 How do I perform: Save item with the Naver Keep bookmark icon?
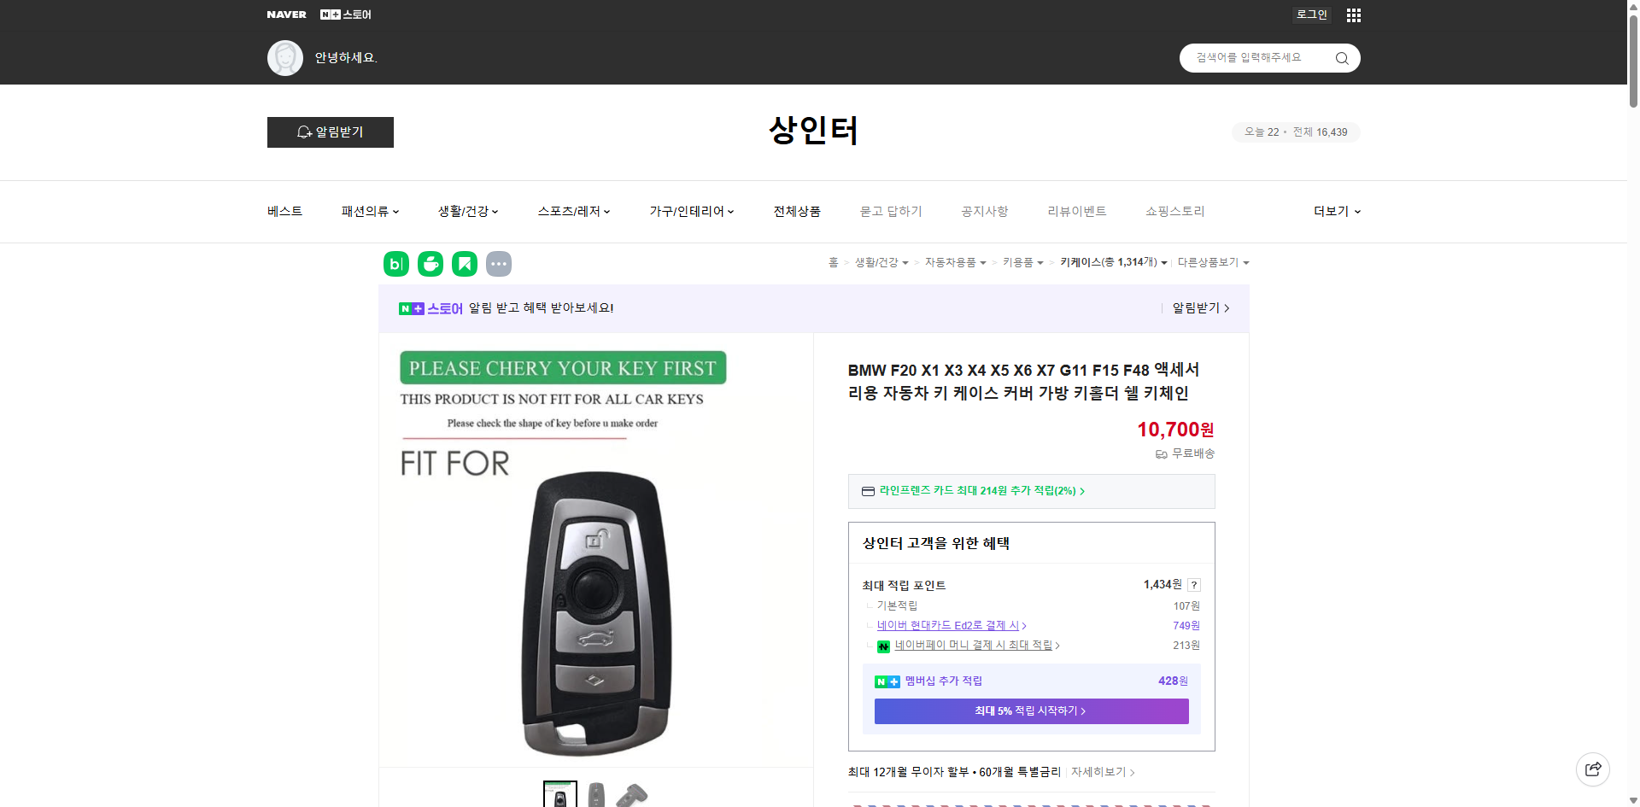pos(465,263)
